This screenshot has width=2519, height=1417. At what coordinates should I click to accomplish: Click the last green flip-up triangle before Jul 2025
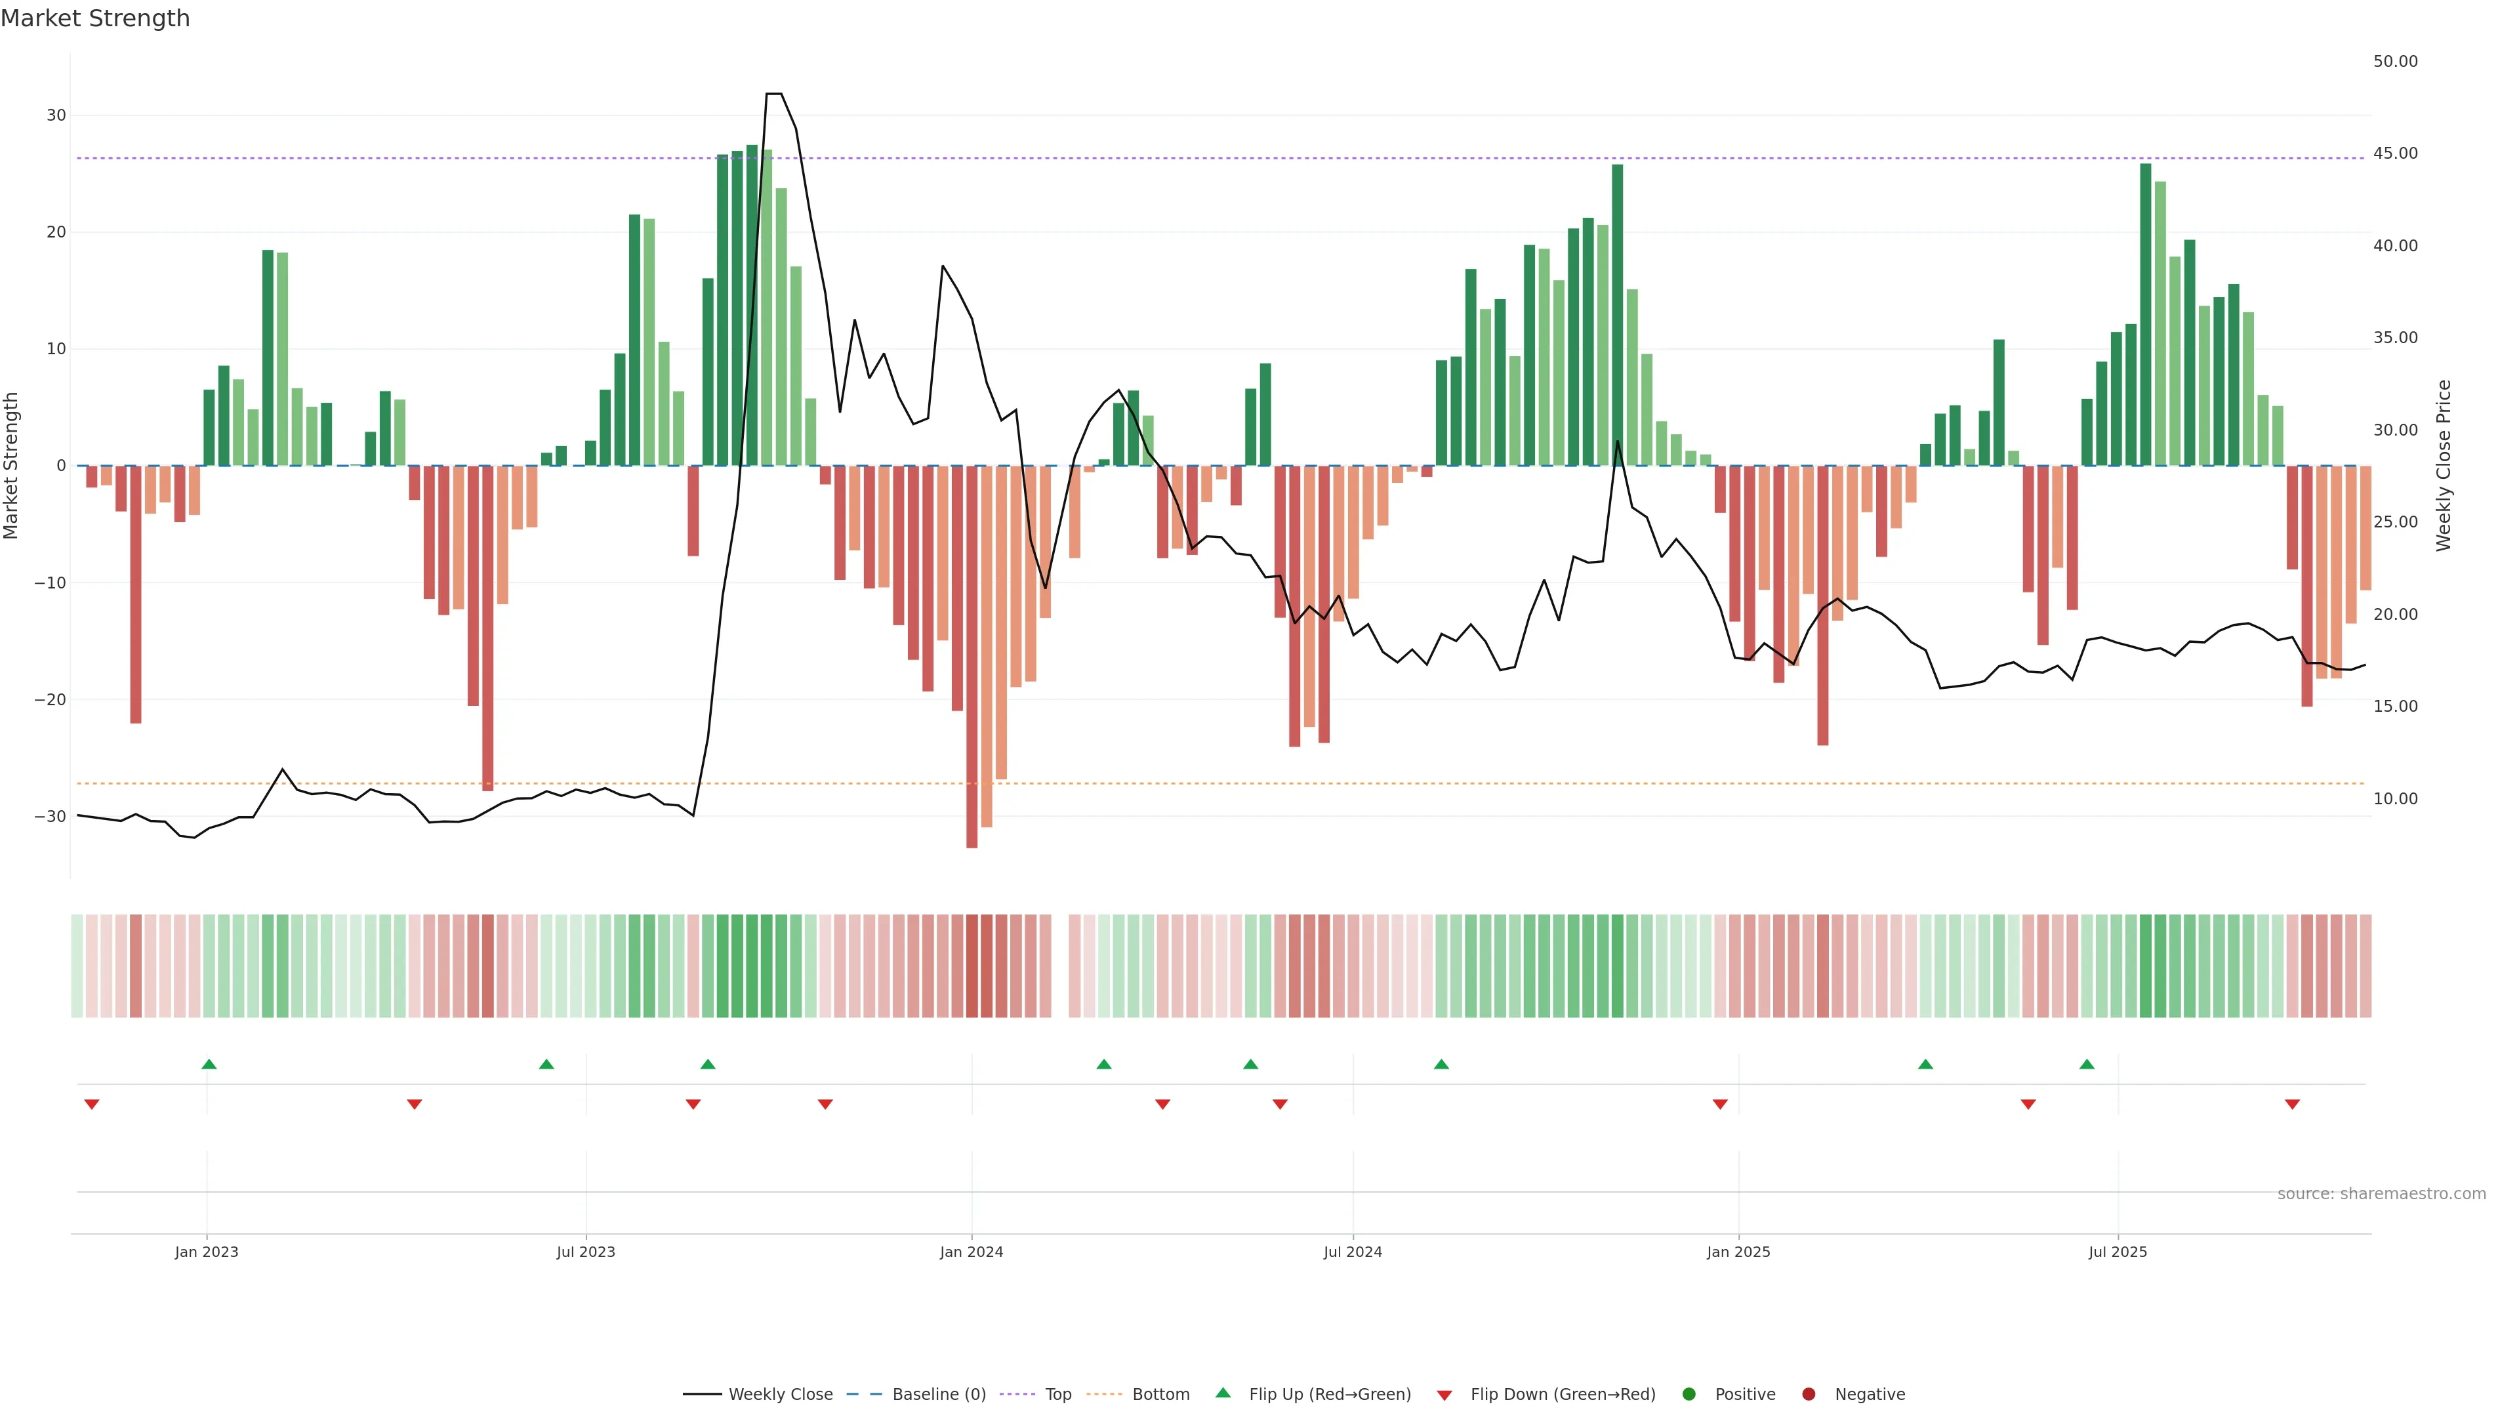pos(2087,1064)
